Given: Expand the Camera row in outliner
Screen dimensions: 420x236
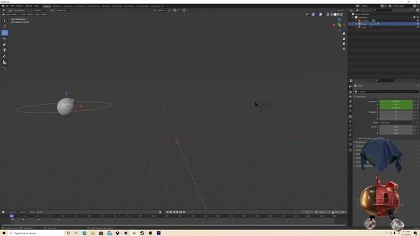Looking at the screenshot, I should [356, 20].
